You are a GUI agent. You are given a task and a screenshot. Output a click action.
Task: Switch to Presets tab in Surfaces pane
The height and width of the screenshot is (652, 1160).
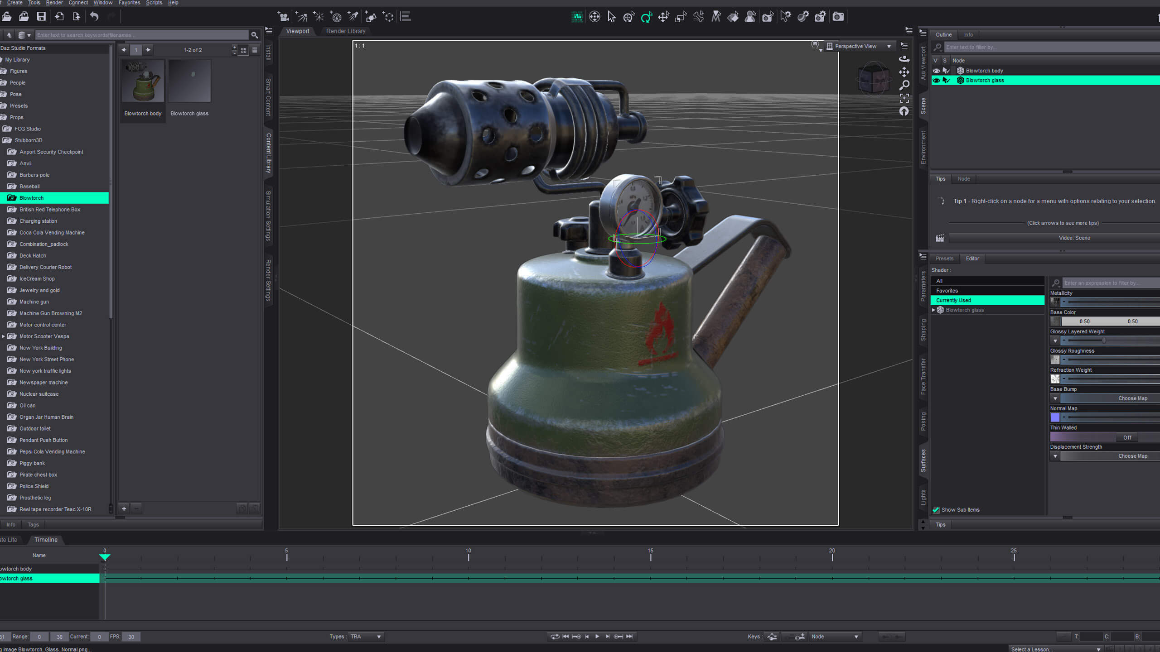click(x=945, y=259)
